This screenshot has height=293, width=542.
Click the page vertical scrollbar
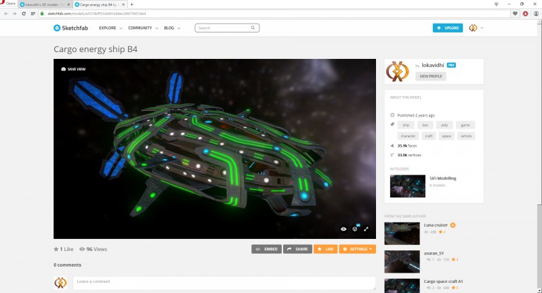pos(539,156)
